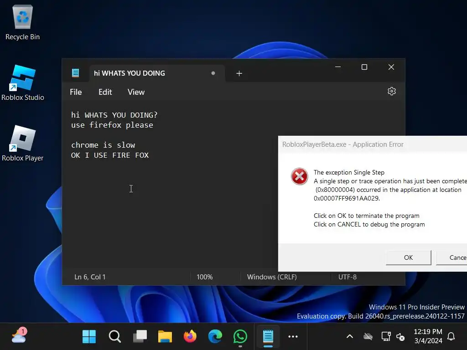Image resolution: width=467 pixels, height=350 pixels.
Task: Add a new Notepad tab
Action: click(239, 73)
